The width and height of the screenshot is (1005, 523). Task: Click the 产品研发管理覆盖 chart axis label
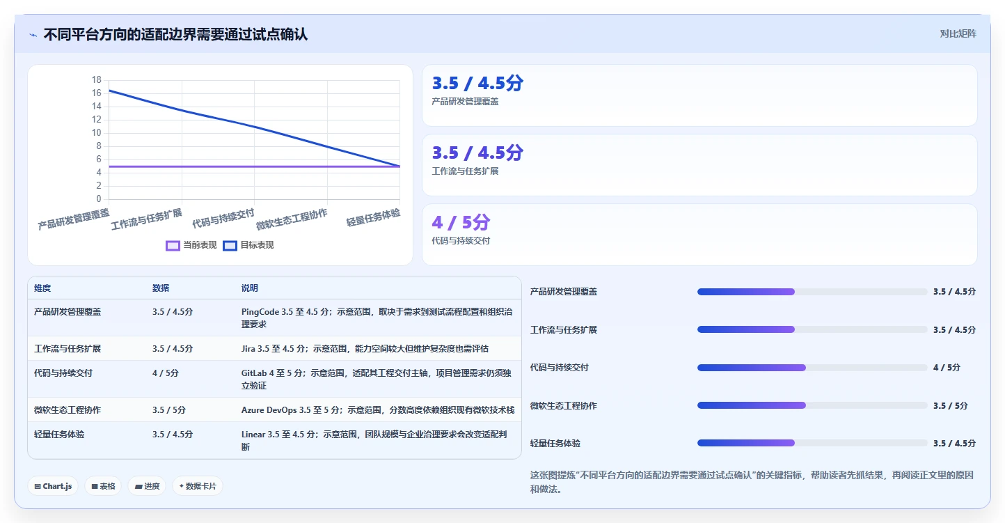pos(74,219)
